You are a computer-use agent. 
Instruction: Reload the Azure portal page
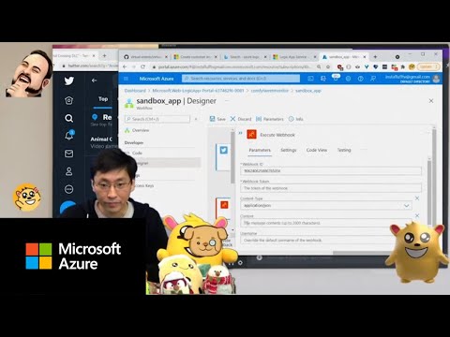(142, 66)
